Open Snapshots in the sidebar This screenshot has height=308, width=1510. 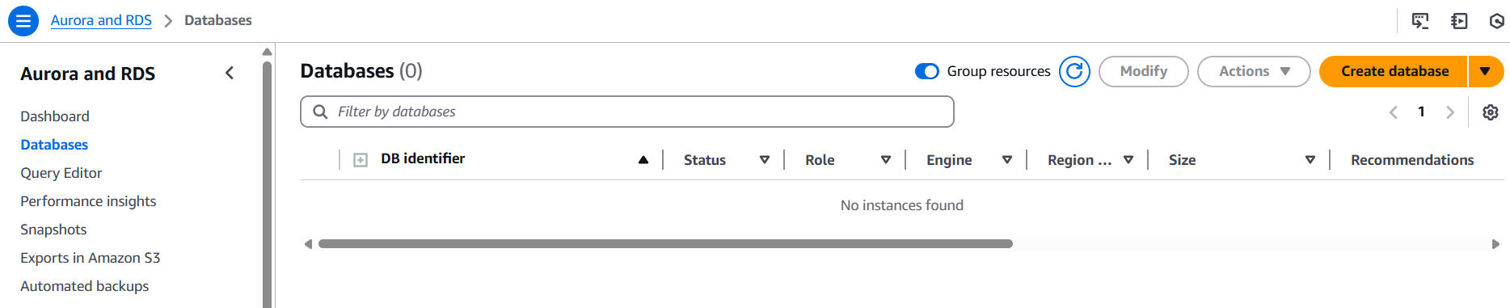tap(53, 230)
